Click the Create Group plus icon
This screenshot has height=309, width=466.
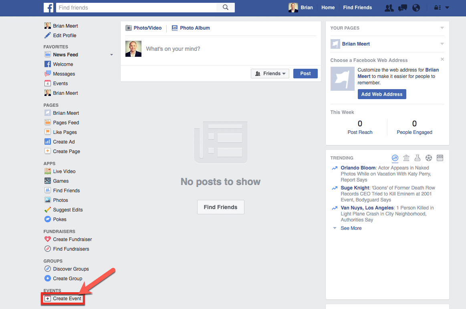pyautogui.click(x=48, y=278)
